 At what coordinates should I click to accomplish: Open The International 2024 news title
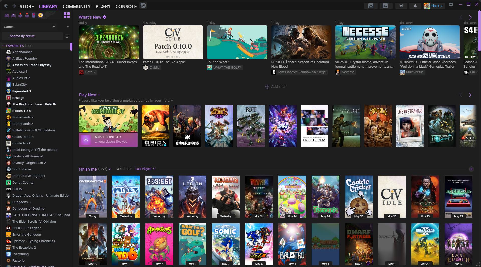click(x=108, y=64)
